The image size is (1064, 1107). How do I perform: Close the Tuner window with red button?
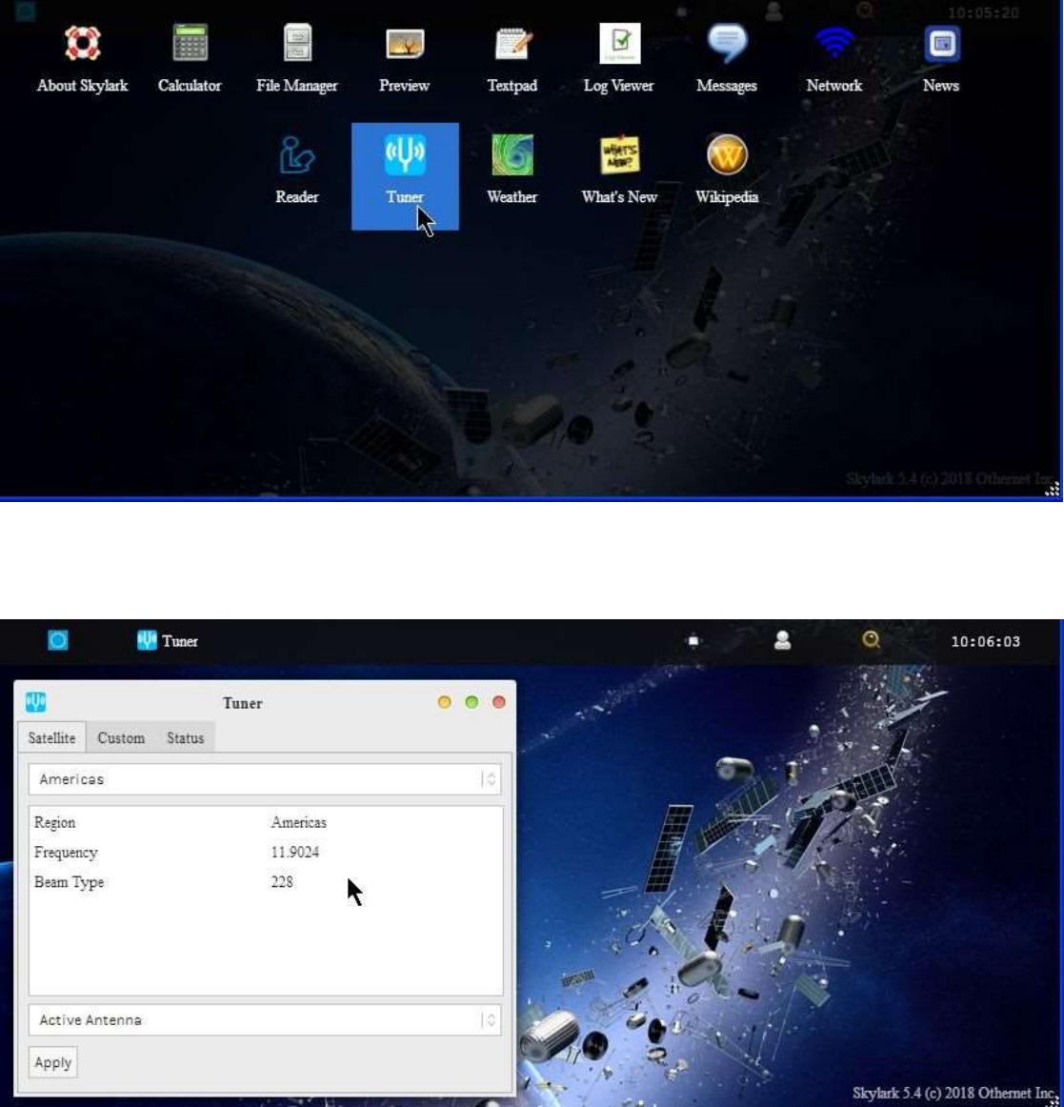499,702
